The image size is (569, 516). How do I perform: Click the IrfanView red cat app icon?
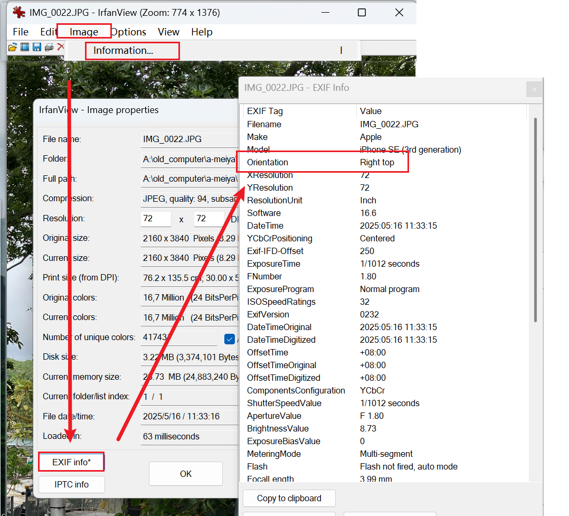click(18, 12)
